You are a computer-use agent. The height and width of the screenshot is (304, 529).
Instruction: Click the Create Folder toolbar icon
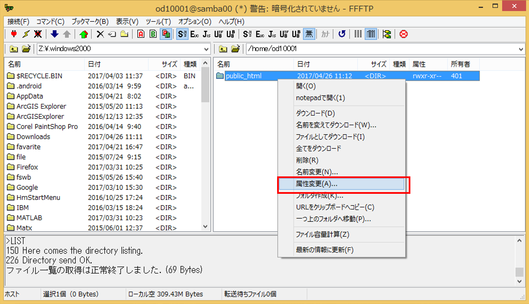pos(124,34)
